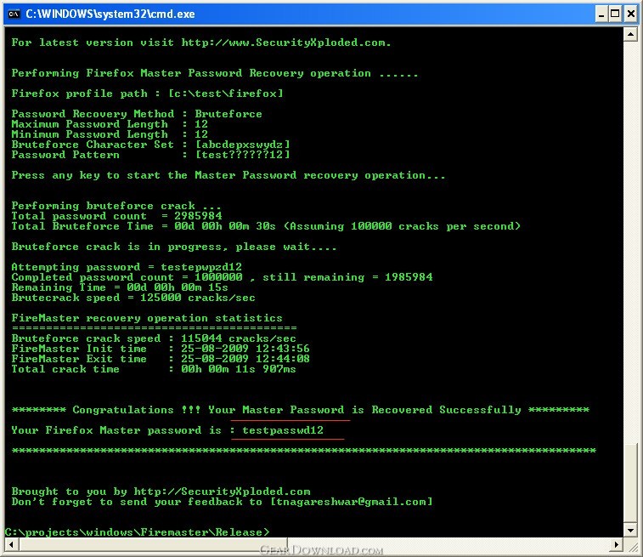Click the attempted password testepwpzd12
Screen dimensions: 643x557
pos(201,267)
